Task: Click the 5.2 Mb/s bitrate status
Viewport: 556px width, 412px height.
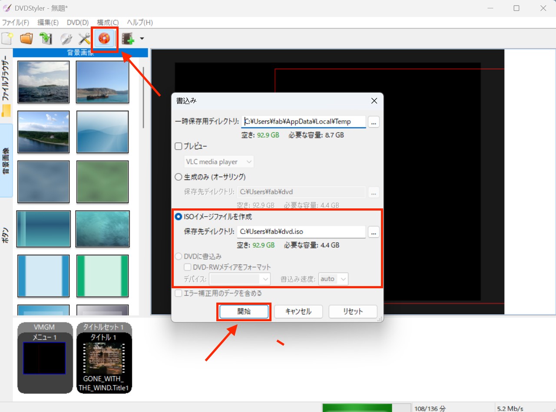Action: [510, 409]
